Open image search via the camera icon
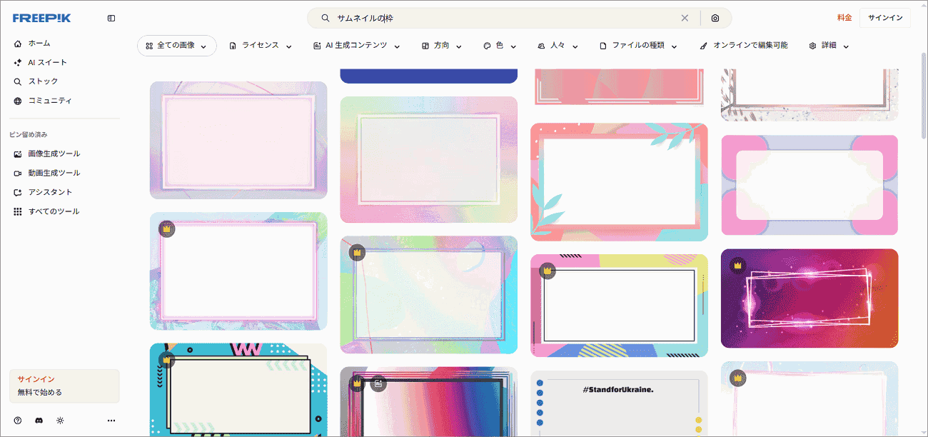 [x=715, y=18]
